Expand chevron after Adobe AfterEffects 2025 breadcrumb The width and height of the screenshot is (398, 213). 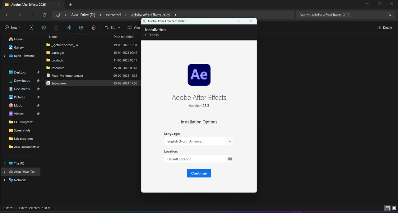pyautogui.click(x=176, y=15)
